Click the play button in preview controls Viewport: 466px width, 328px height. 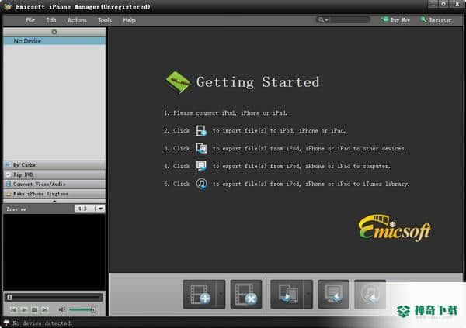click(x=24, y=309)
